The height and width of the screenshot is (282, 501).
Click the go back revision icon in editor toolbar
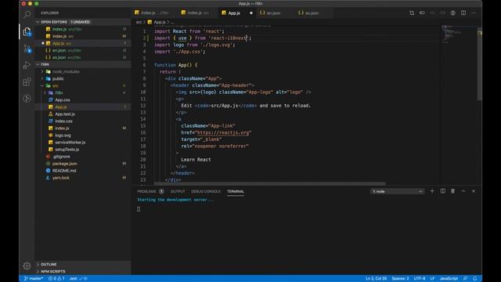click(x=422, y=13)
